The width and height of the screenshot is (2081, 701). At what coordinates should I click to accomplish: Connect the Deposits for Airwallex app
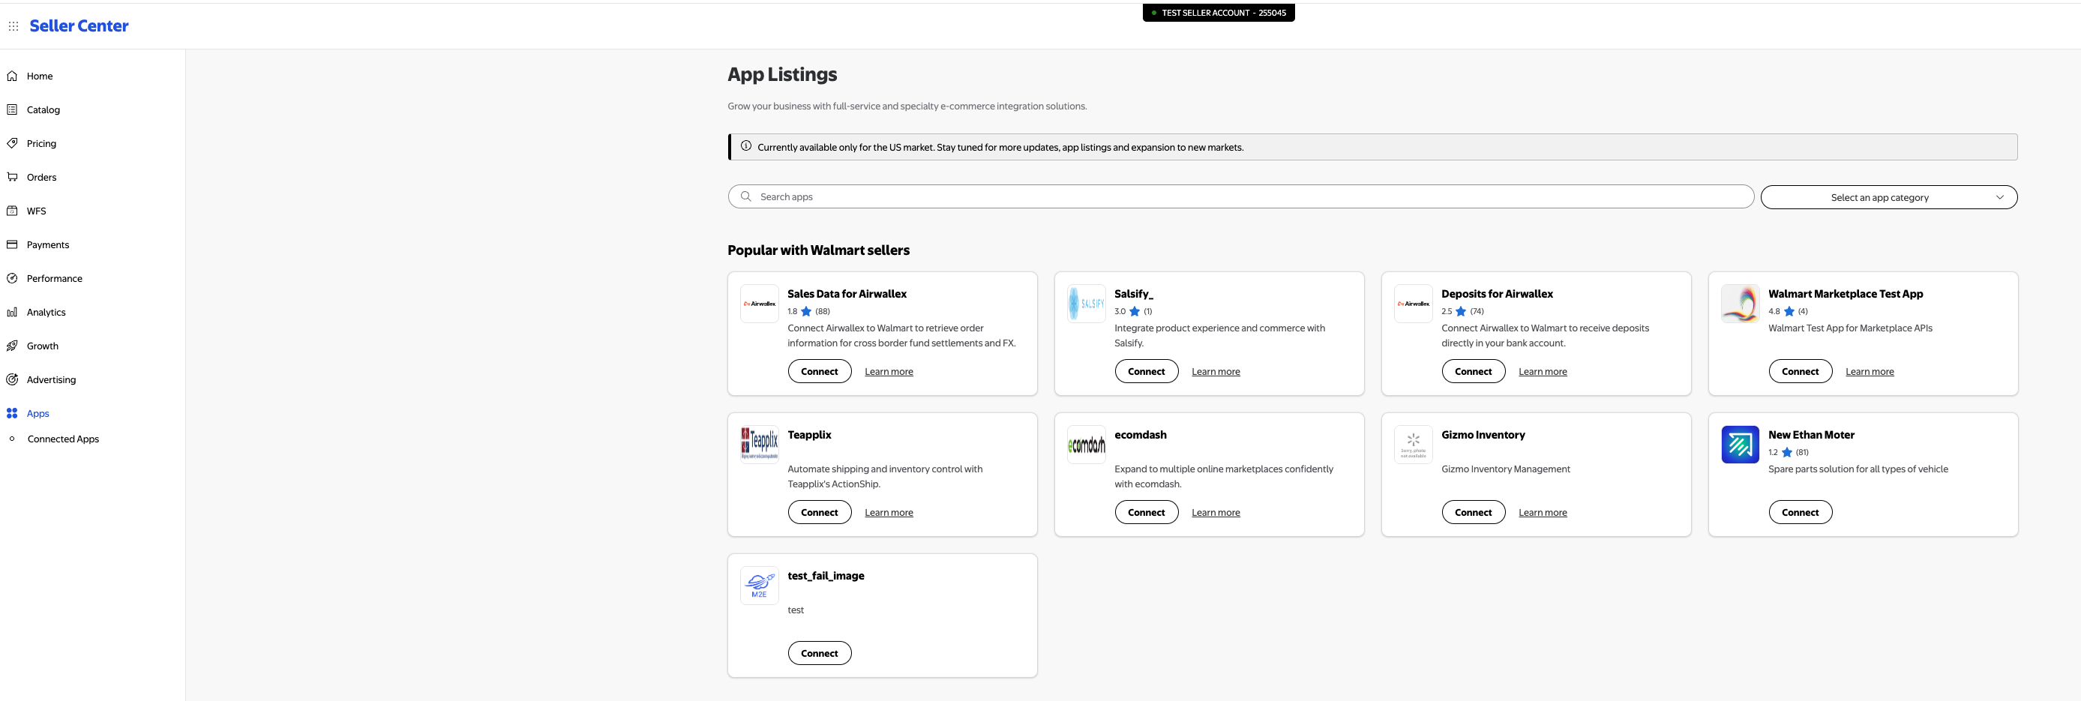coord(1473,372)
